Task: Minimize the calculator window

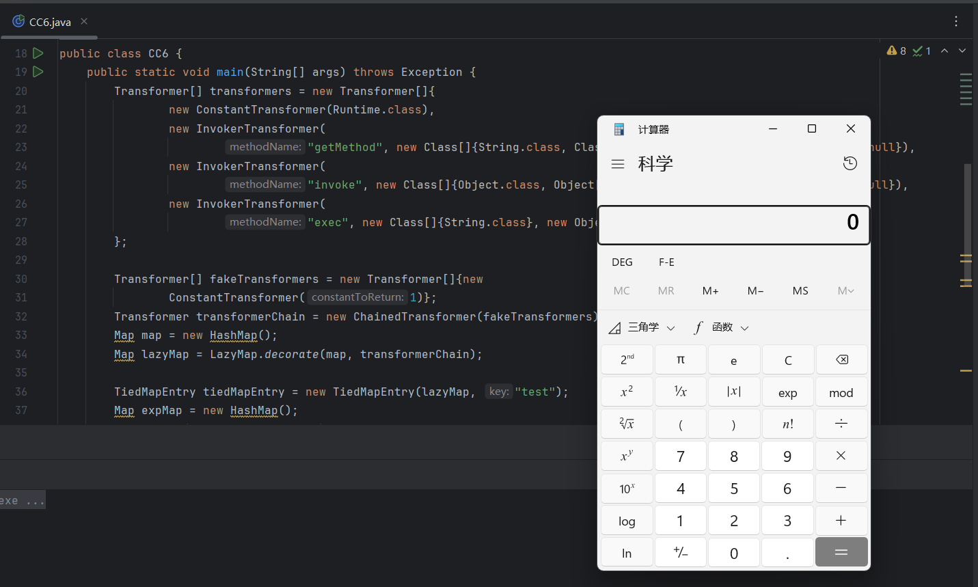Action: click(773, 128)
